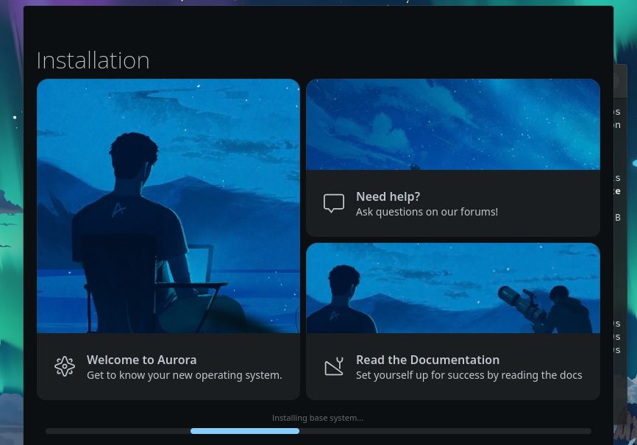Click the Installation heading

(x=93, y=60)
